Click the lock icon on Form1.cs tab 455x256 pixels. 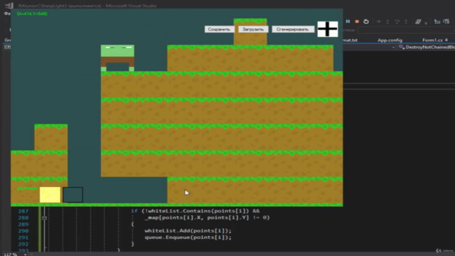(x=446, y=40)
